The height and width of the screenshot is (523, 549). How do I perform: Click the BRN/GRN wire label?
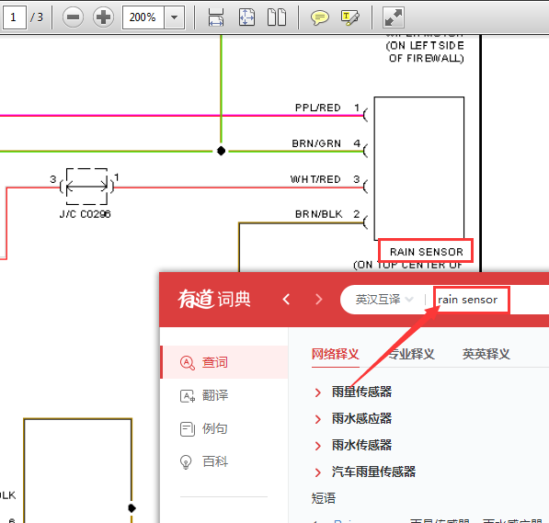316,143
